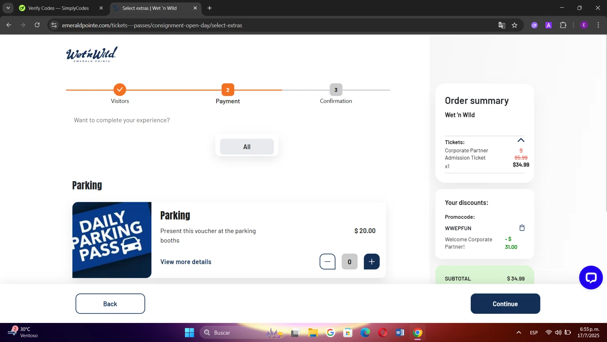The height and width of the screenshot is (342, 607).
Task: Open the Chrome profile E avatar
Action: pyautogui.click(x=584, y=25)
